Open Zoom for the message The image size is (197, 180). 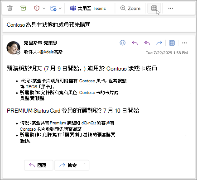[130, 8]
